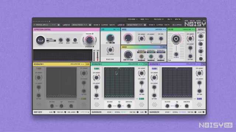Click Resonator 1 left randomize dots icon
This screenshot has width=236, height=132.
click(x=39, y=104)
